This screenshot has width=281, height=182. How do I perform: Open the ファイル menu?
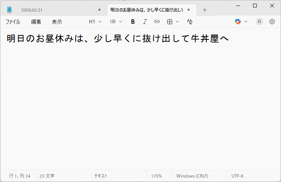[x=13, y=22]
